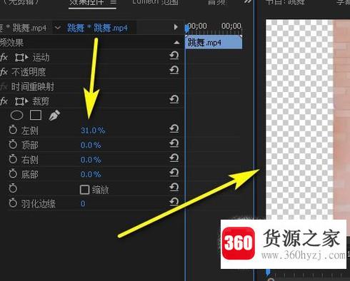Select the 跳舞.mp4 clip bar in timeline
The height and width of the screenshot is (281, 350).
click(x=214, y=42)
